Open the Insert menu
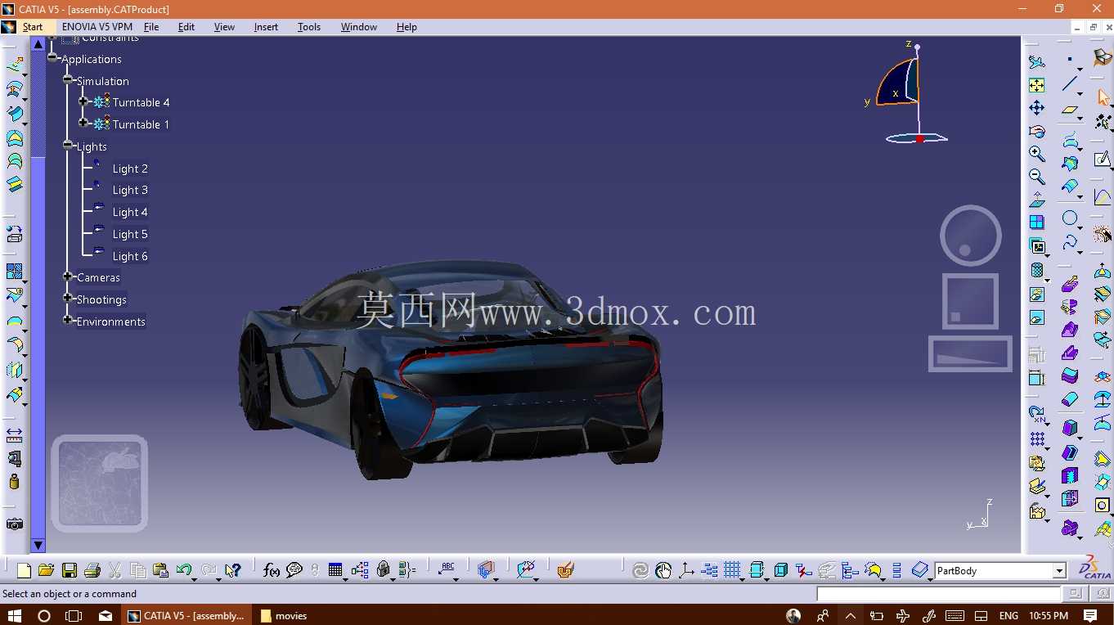 coord(266,27)
